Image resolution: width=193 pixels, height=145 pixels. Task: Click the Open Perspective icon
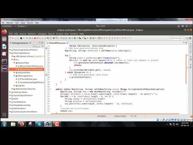pyautogui.click(x=187, y=38)
